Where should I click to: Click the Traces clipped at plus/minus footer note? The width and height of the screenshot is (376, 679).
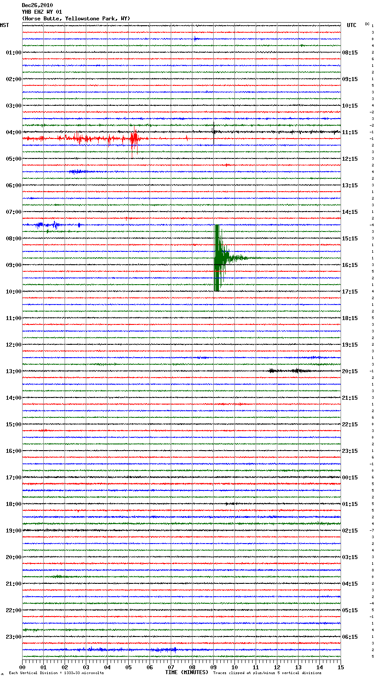pos(267,673)
